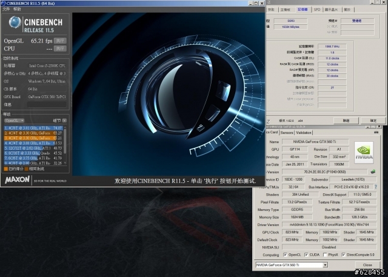Run the CPU test with its 执行 button
Image resolution: width=388 pixels, height=277 pixels.
(x=60, y=48)
